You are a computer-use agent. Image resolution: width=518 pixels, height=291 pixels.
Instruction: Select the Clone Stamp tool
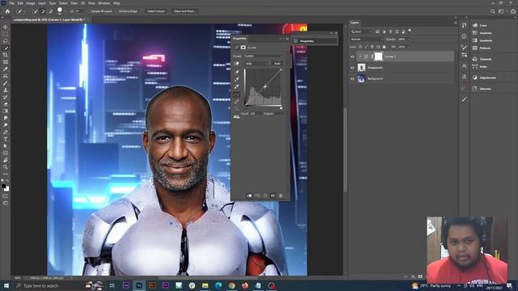6,90
